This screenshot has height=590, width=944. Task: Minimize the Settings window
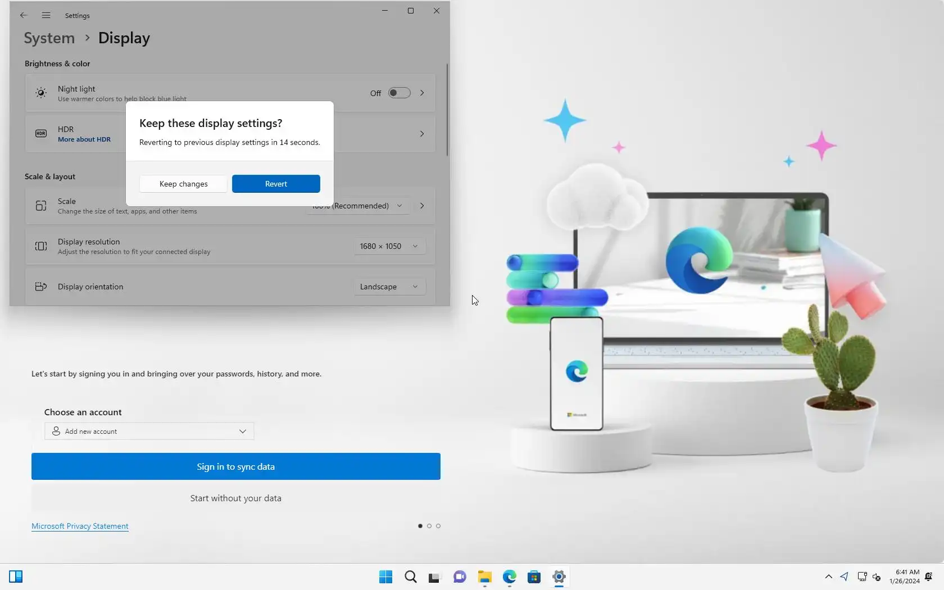[385, 11]
